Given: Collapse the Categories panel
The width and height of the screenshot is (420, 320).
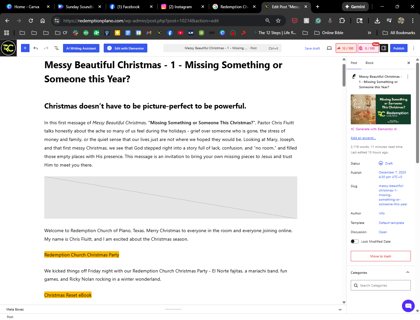Looking at the screenshot, I should coord(408,272).
